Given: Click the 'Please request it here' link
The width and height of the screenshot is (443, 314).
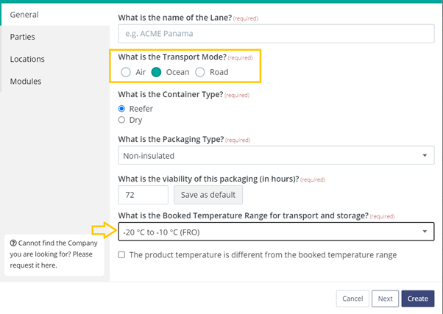Looking at the screenshot, I should [51, 260].
